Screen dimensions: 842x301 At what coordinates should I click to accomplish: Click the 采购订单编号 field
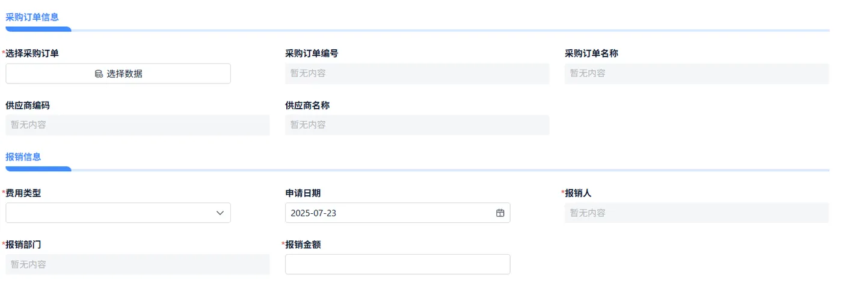[x=417, y=73]
